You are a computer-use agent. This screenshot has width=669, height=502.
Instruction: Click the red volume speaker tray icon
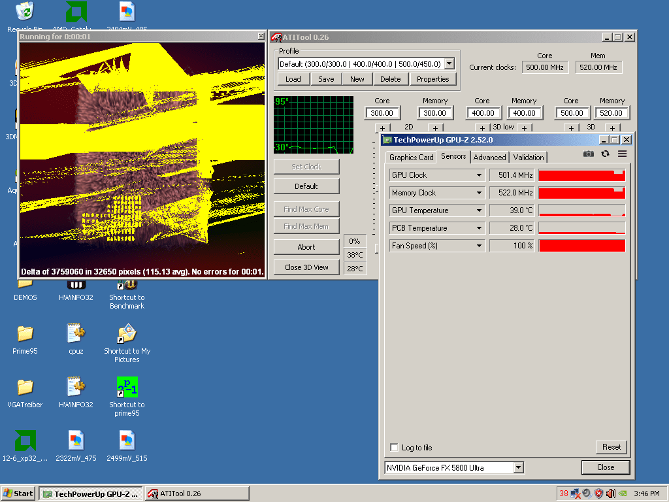(x=611, y=494)
